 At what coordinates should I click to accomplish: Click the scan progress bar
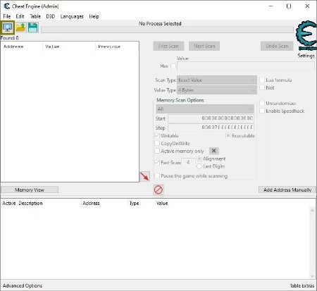click(167, 30)
